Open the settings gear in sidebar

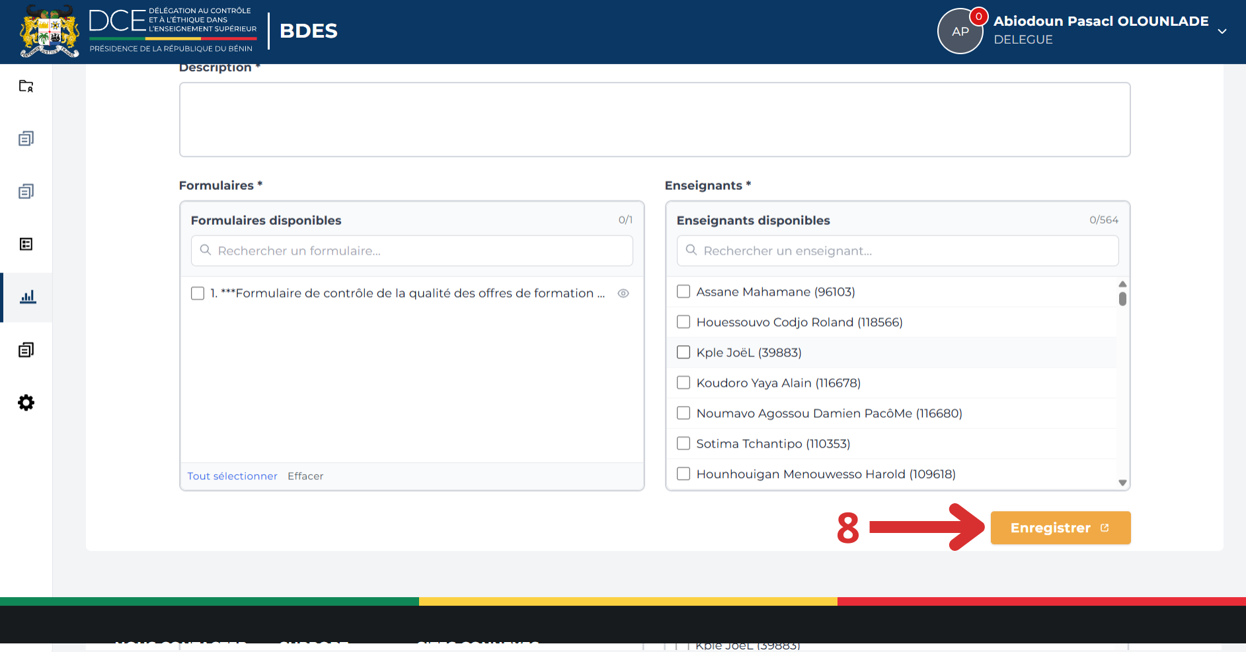[x=26, y=403]
